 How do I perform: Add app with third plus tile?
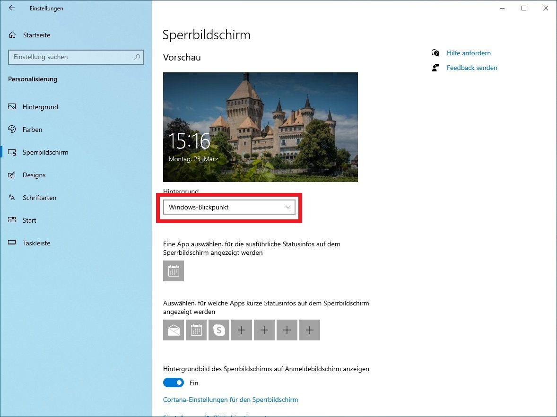(x=287, y=330)
